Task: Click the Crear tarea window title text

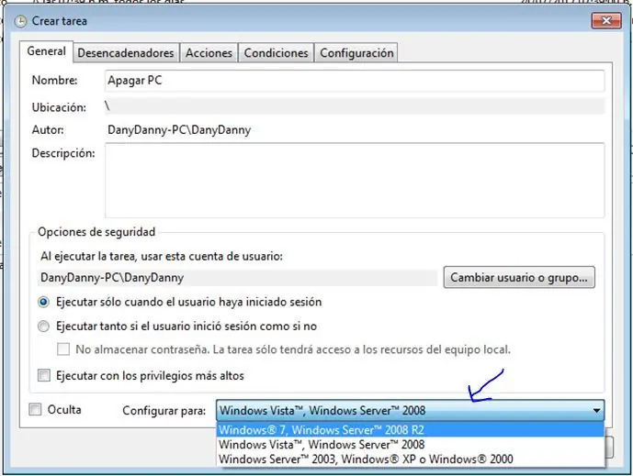Action: [60, 21]
